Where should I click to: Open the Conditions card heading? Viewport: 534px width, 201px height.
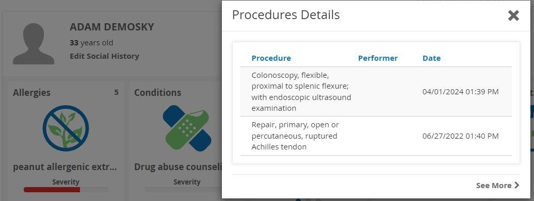pos(158,92)
